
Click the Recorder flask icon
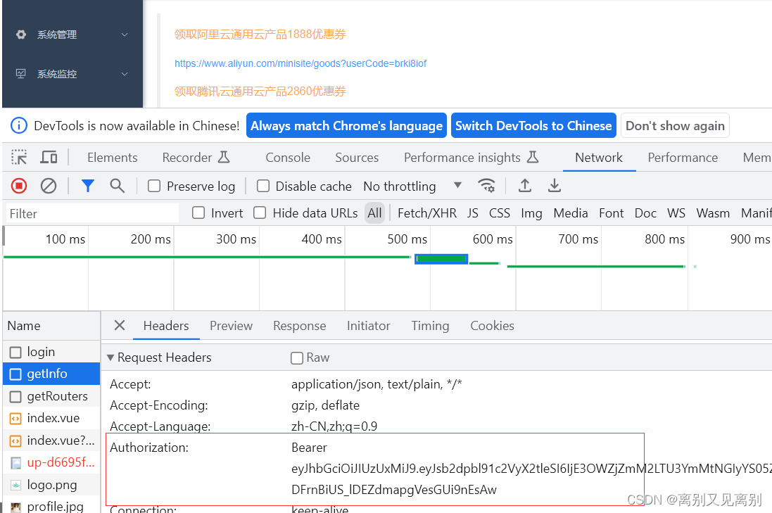point(224,157)
